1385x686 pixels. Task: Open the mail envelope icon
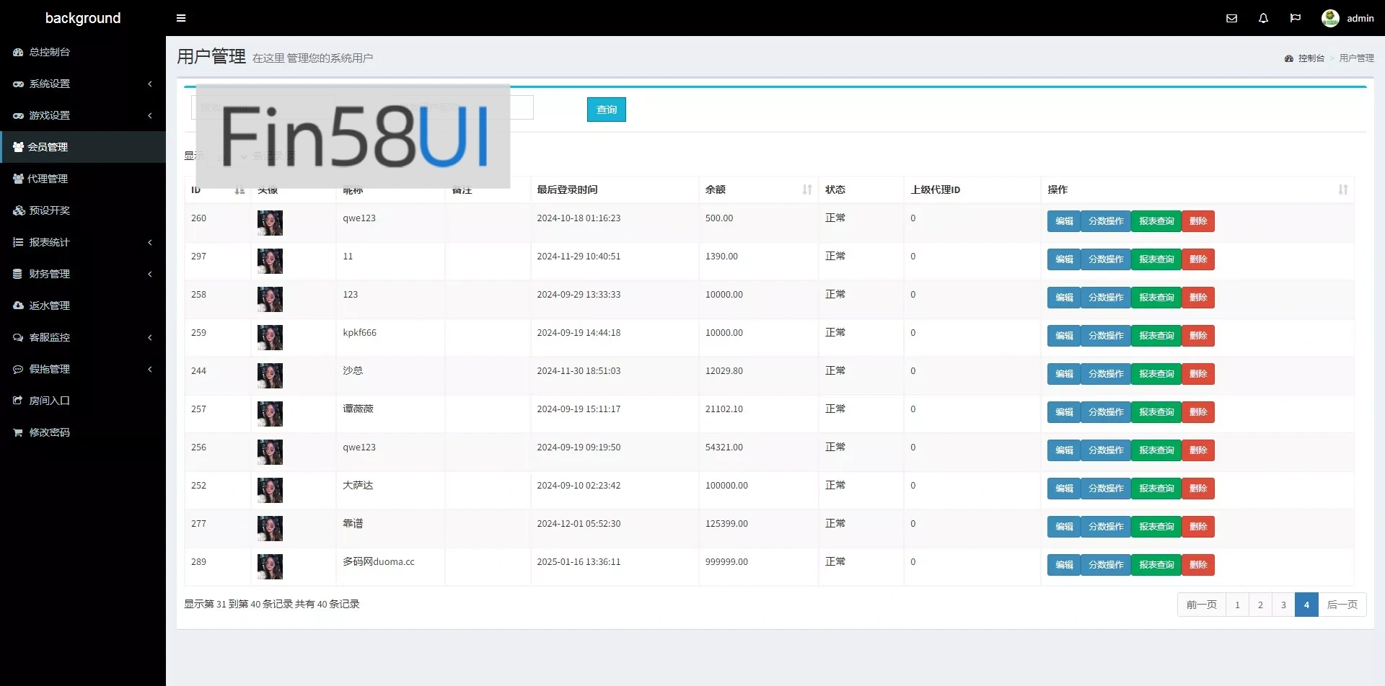(x=1231, y=18)
